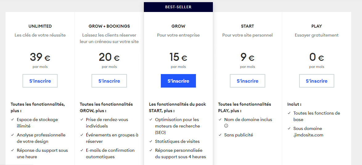Click the START plan heading
This screenshot has width=362, height=165.
click(x=247, y=26)
